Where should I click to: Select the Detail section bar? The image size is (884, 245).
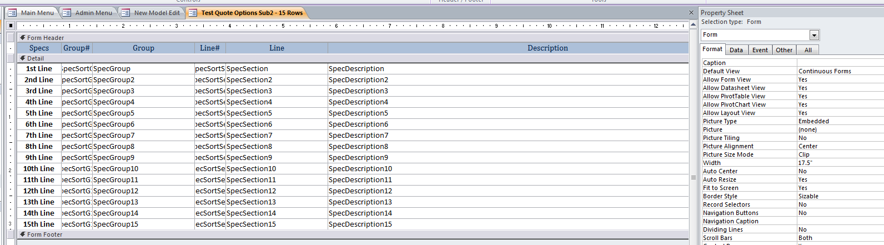coord(353,58)
